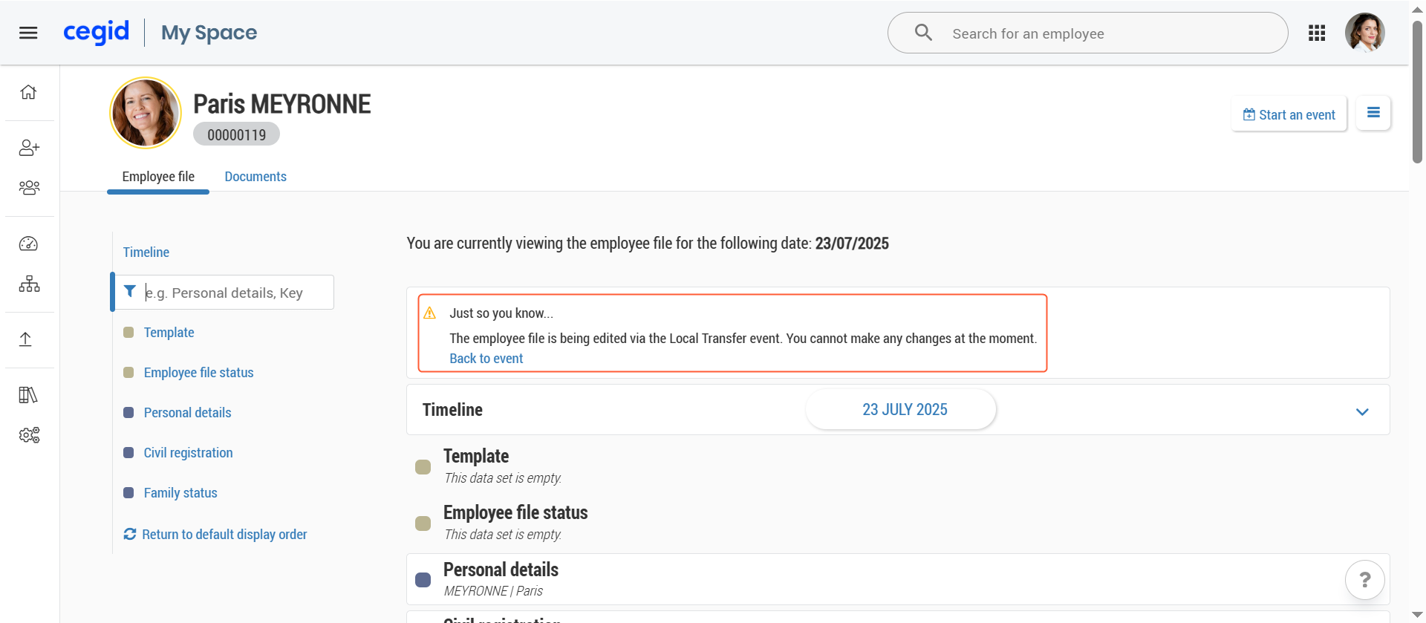
Task: Follow the Back to event link
Action: 486,359
